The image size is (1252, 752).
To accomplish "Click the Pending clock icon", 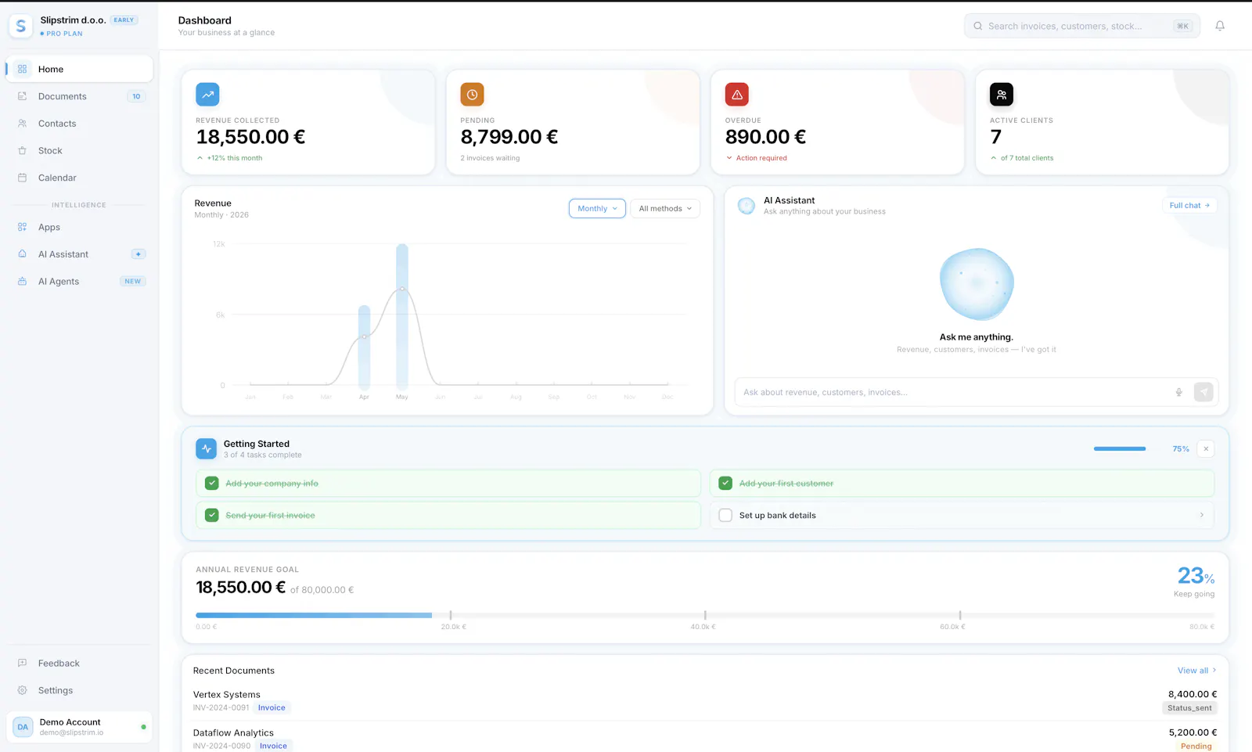I will point(472,95).
